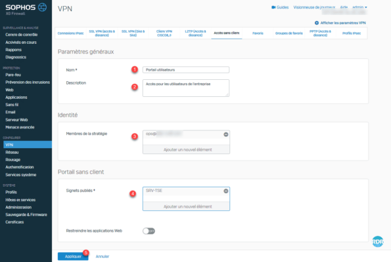Open Hôtes et services in sidebar
Viewport: 391px width, 262px height.
(20, 200)
